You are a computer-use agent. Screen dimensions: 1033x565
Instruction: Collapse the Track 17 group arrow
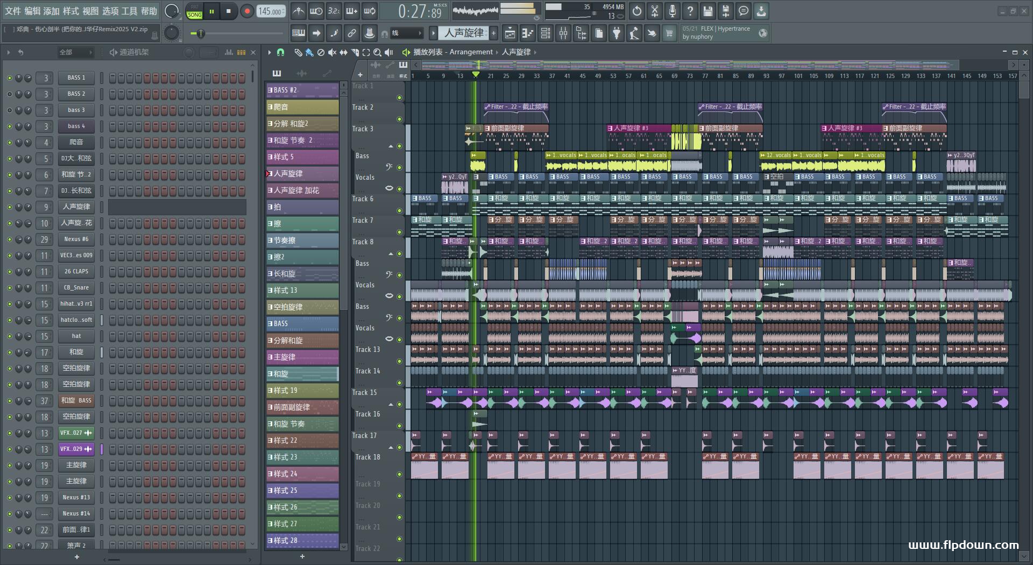pyautogui.click(x=391, y=447)
